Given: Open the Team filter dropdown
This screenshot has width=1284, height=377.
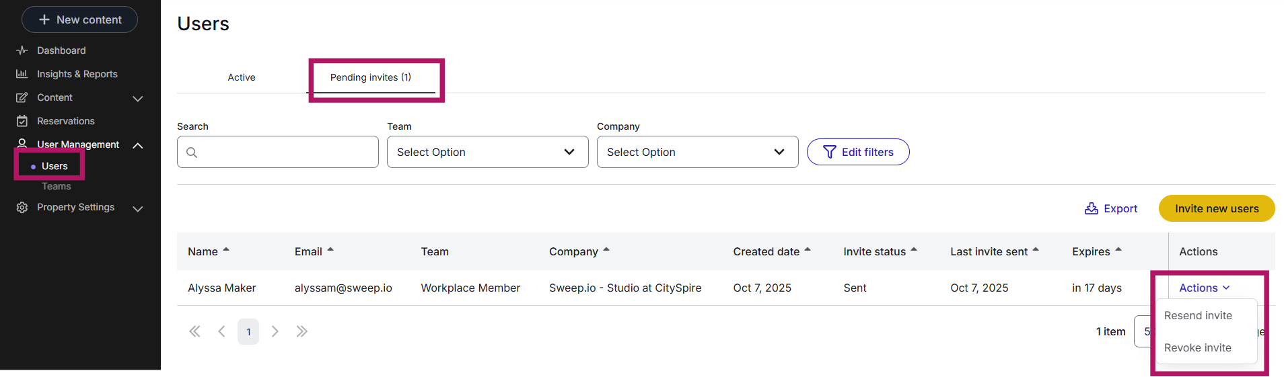Looking at the screenshot, I should [487, 152].
